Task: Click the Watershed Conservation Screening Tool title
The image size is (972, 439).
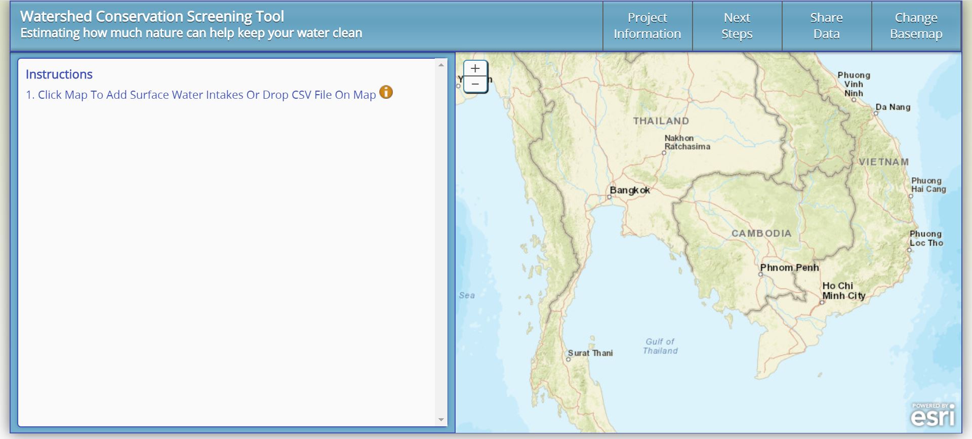Action: pyautogui.click(x=152, y=17)
